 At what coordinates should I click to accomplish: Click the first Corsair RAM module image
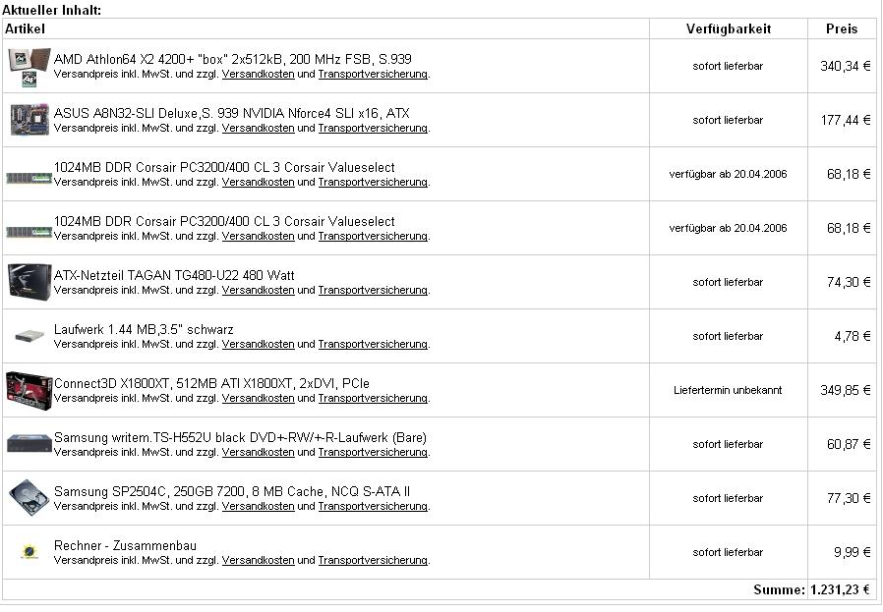(x=29, y=178)
